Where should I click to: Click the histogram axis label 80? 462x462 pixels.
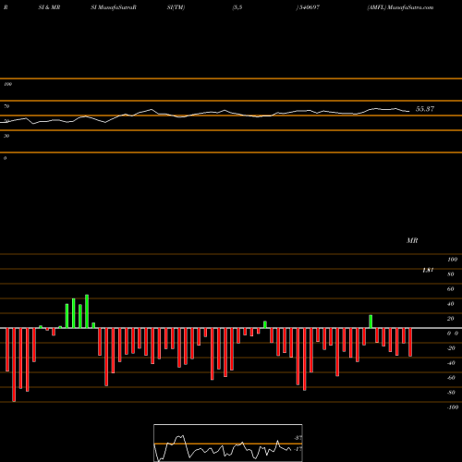tap(450, 274)
